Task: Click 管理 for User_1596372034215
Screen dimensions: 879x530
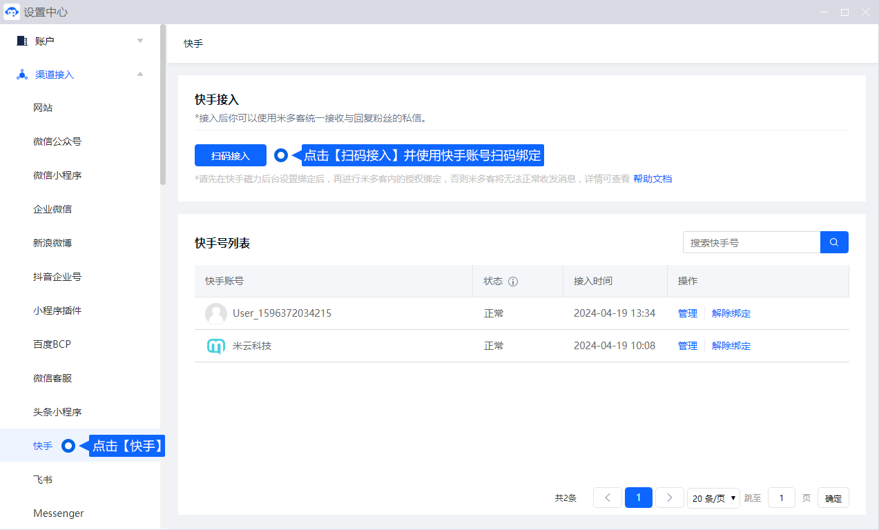Action: click(688, 313)
